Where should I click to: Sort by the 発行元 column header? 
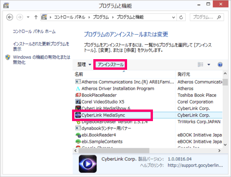click(x=199, y=74)
